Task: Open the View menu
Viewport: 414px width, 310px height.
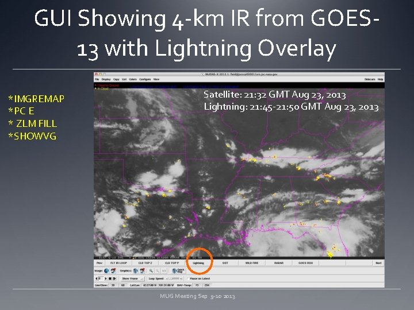Action: [156, 79]
